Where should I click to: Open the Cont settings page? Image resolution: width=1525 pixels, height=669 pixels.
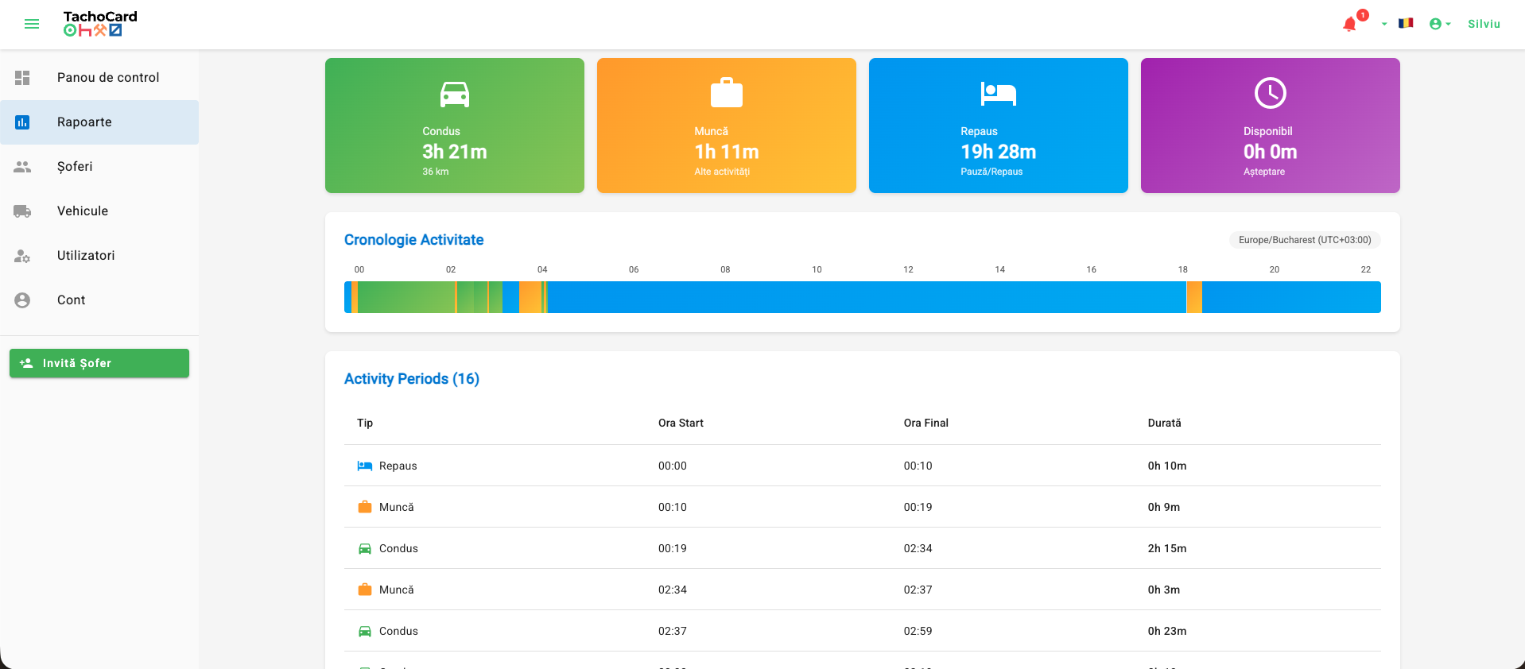tap(99, 300)
